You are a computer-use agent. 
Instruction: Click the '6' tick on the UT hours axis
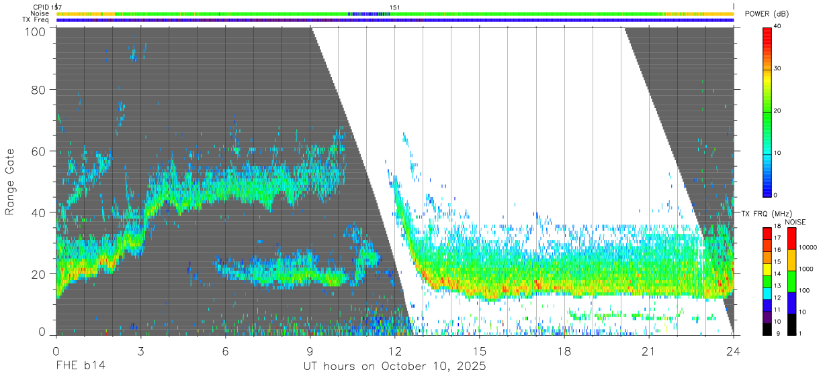pyautogui.click(x=225, y=351)
